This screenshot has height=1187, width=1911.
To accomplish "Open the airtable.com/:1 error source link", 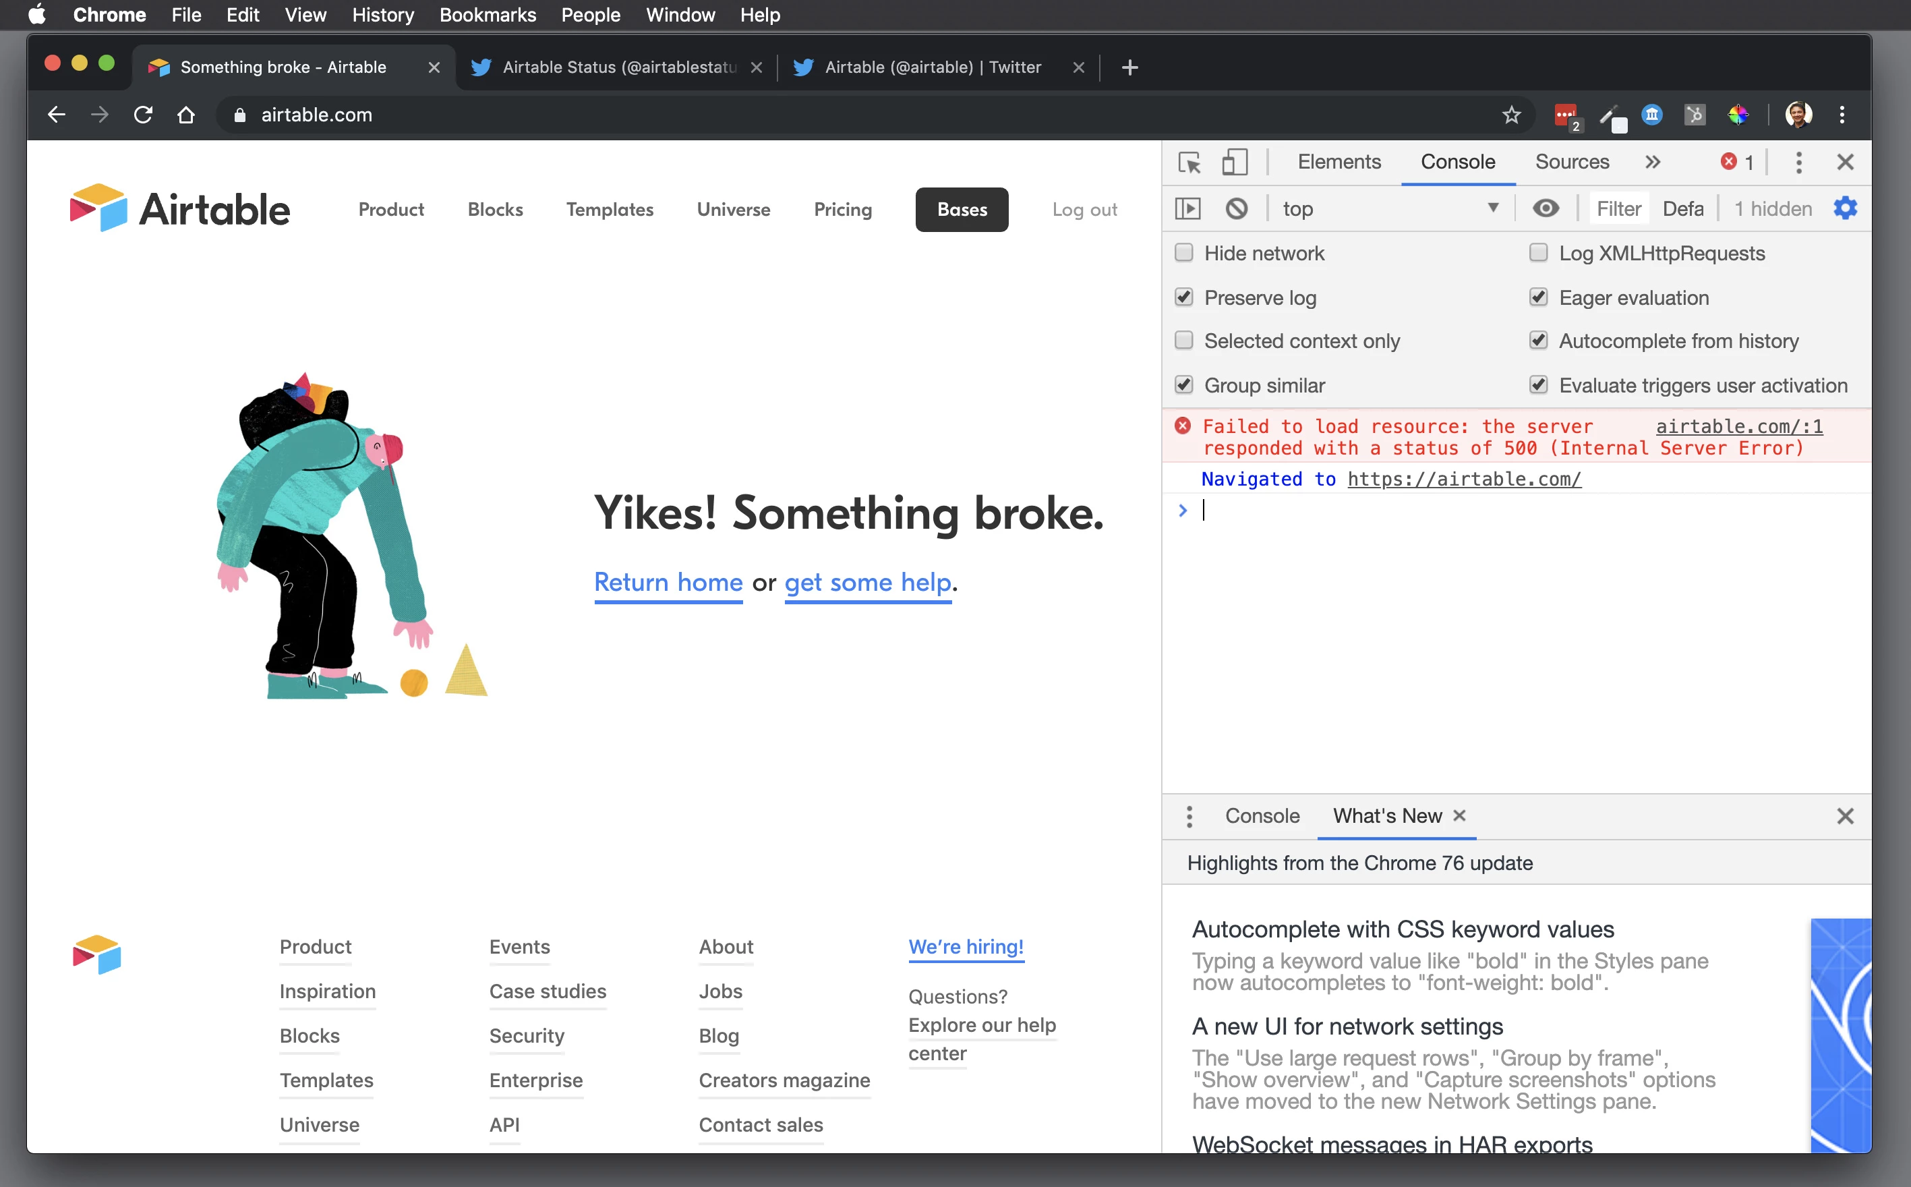I will tap(1738, 427).
